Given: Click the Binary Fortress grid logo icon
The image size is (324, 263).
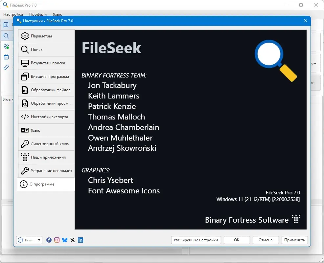Looking at the screenshot, I should point(296,219).
